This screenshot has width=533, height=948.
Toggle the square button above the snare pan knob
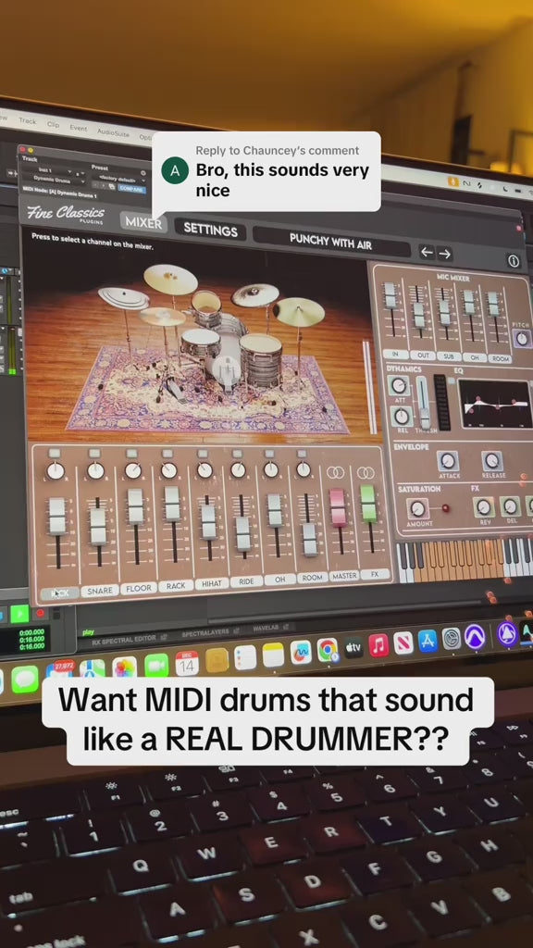click(x=94, y=453)
